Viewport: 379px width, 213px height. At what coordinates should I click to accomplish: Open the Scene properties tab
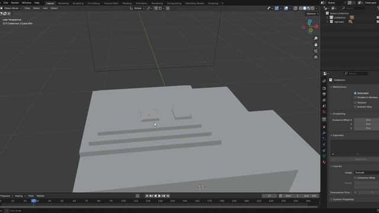tap(324, 106)
